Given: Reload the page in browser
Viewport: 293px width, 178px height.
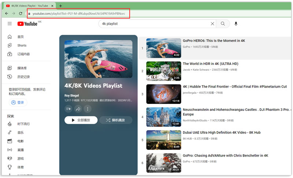Looking at the screenshot, I should 21,13.
